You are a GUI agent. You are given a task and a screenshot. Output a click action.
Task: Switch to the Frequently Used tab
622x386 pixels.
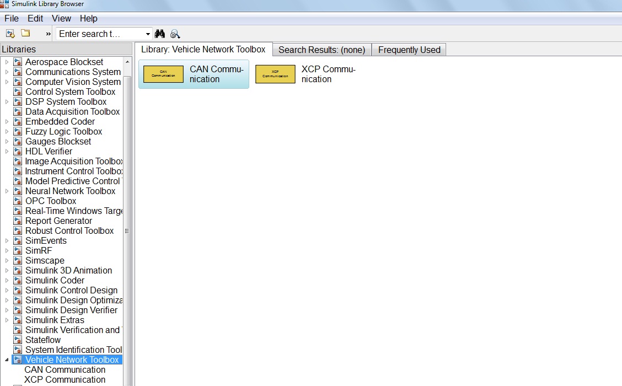click(409, 50)
